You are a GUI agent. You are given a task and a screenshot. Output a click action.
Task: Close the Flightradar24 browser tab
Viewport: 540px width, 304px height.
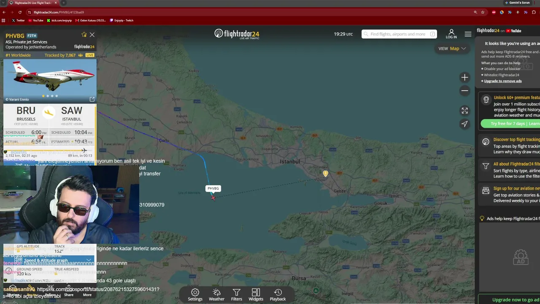pos(56,3)
